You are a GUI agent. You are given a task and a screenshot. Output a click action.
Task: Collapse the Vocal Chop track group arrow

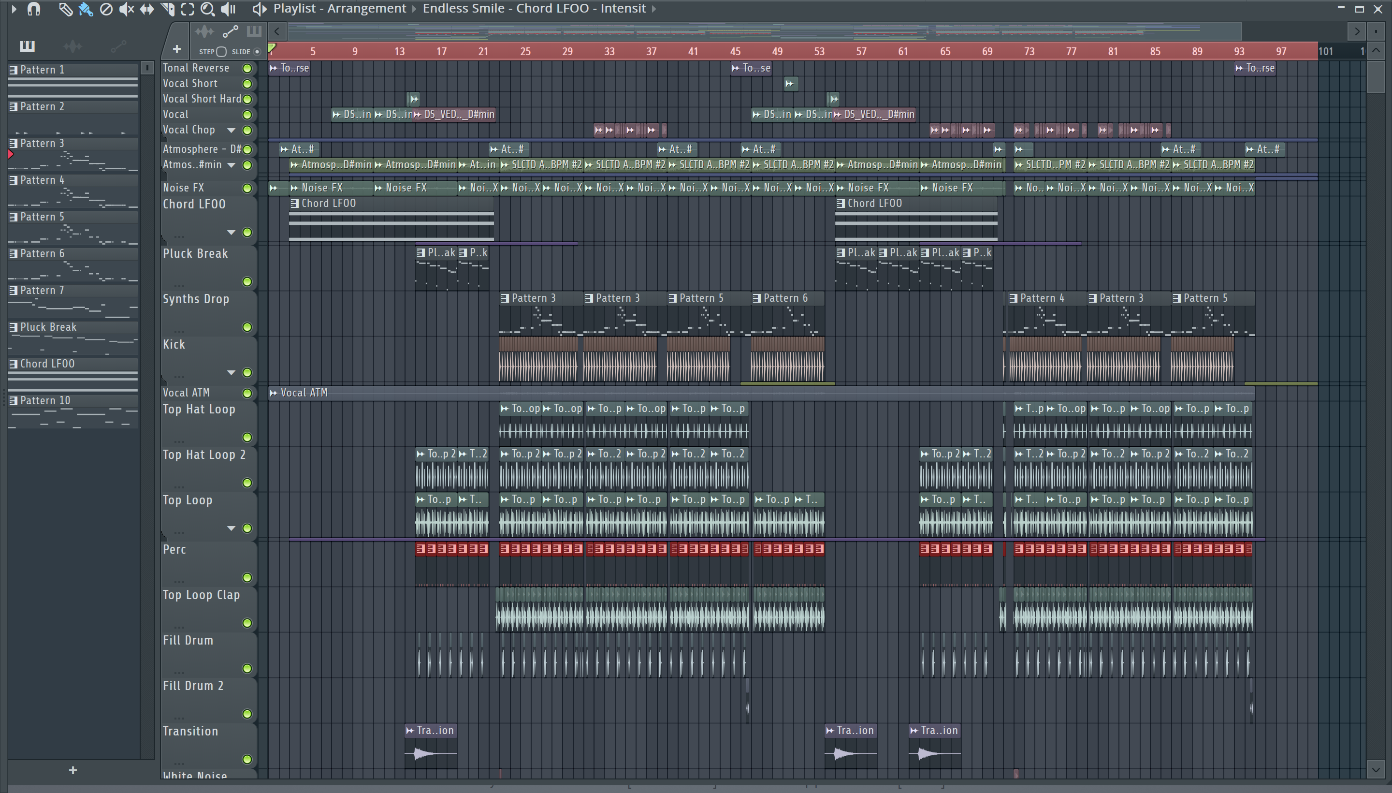232,131
